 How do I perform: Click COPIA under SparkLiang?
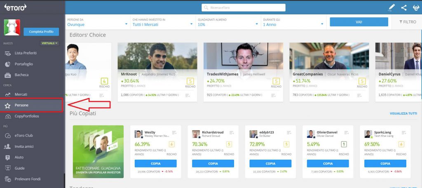(x=385, y=163)
